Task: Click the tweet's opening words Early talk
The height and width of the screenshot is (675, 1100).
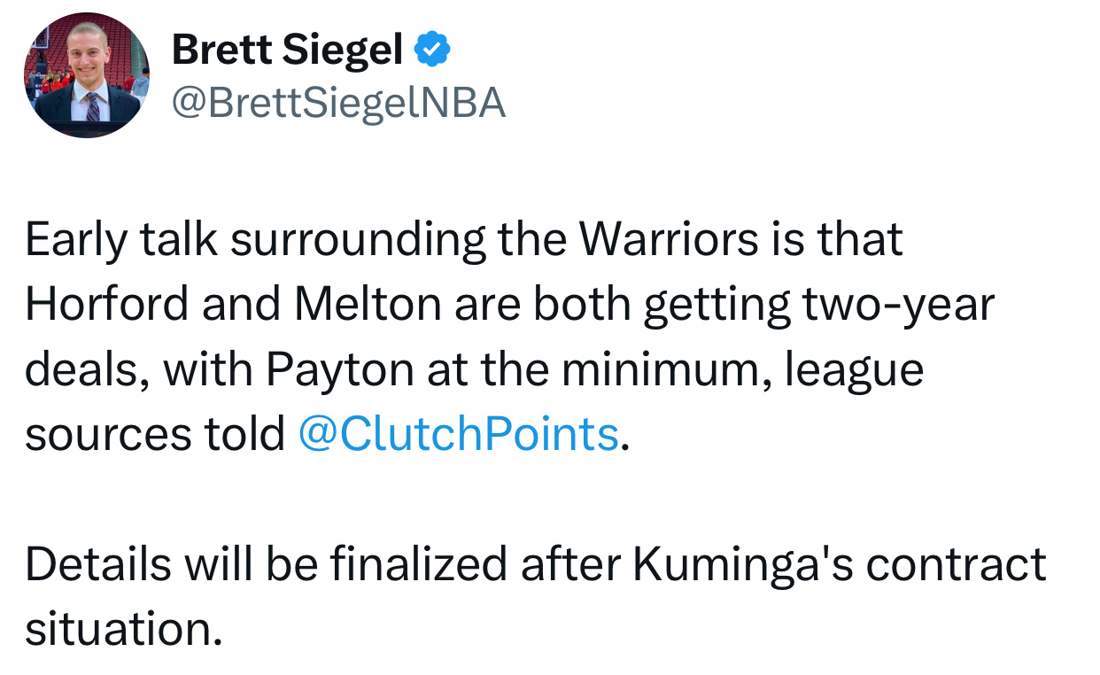Action: (x=121, y=241)
